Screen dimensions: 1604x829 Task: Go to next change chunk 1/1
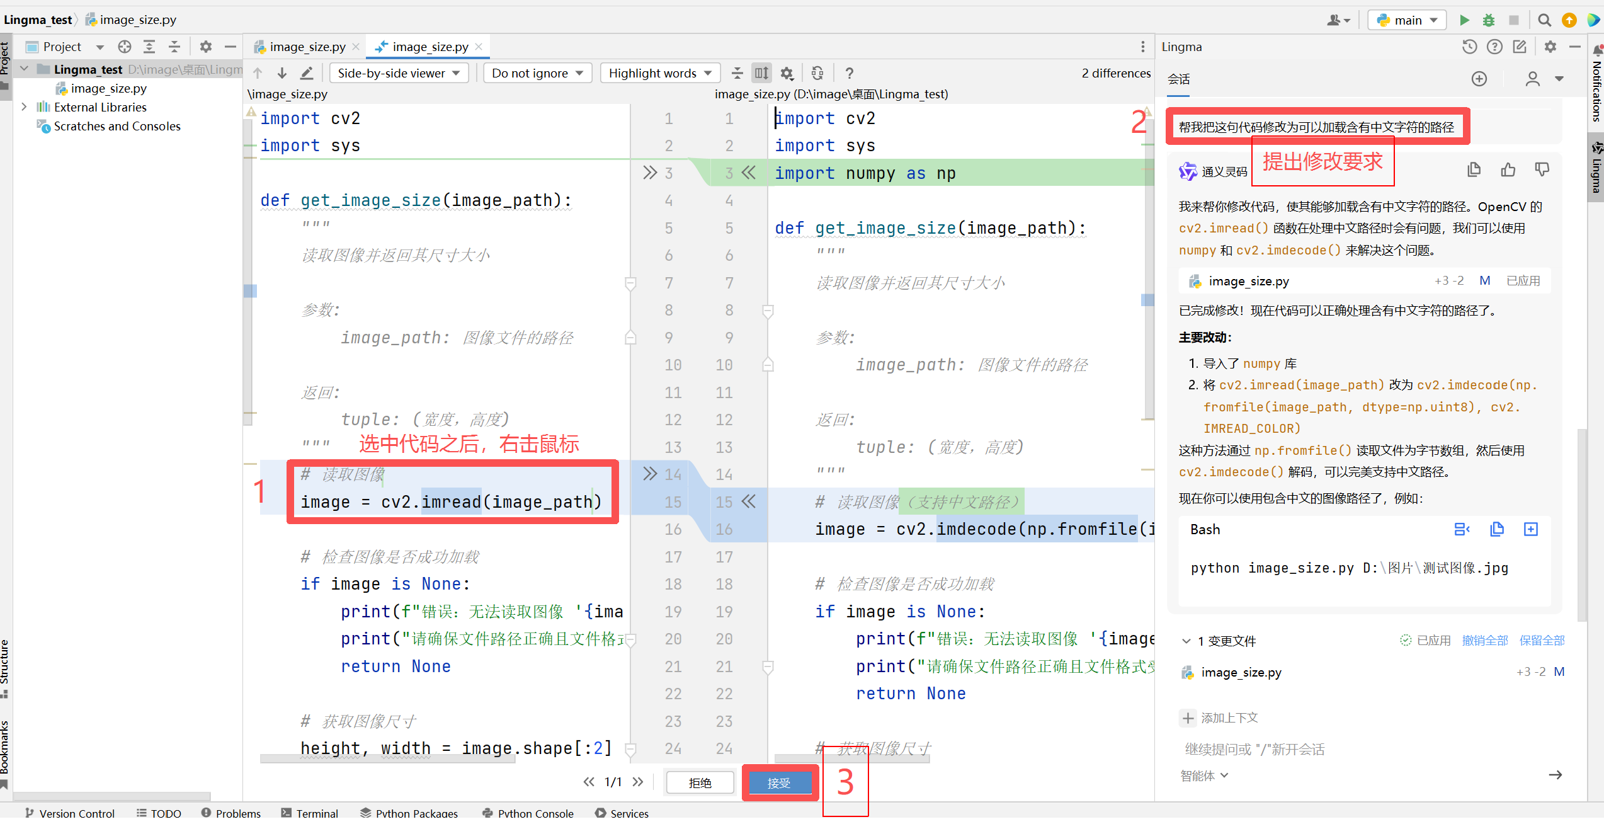coord(638,782)
